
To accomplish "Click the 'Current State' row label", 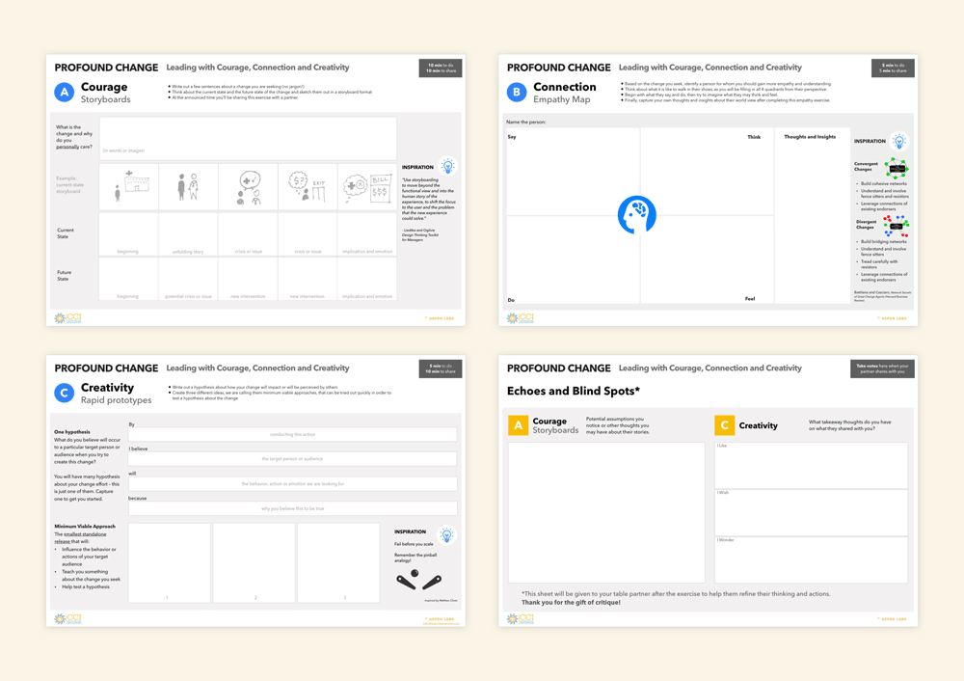I will pos(66,233).
